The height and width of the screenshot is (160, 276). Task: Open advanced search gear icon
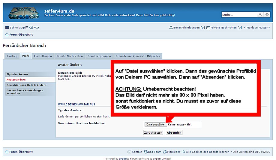[267, 14]
